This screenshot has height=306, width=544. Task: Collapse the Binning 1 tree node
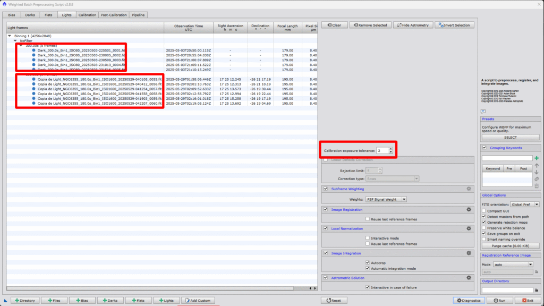pyautogui.click(x=10, y=36)
